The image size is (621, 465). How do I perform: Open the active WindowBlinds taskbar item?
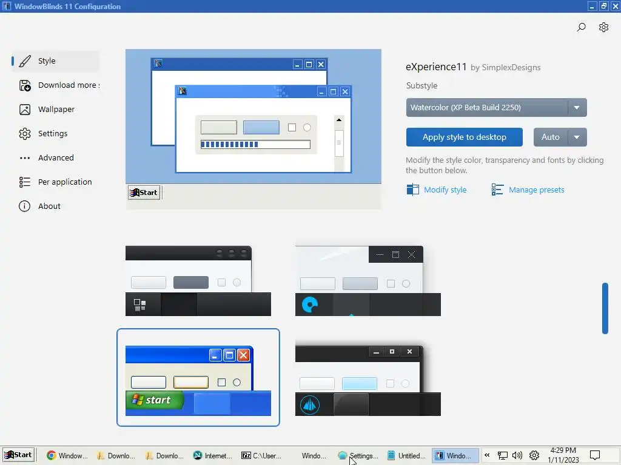point(455,455)
